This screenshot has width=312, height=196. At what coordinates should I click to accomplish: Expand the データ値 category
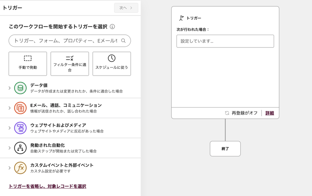point(9,88)
